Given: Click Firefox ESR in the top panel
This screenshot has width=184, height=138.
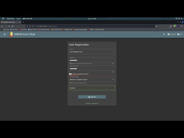Looking at the screenshot, I should [x=28, y=19].
